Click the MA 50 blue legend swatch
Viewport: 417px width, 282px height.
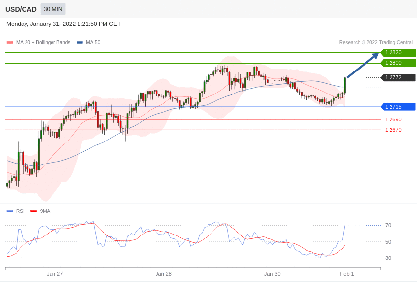(79, 43)
